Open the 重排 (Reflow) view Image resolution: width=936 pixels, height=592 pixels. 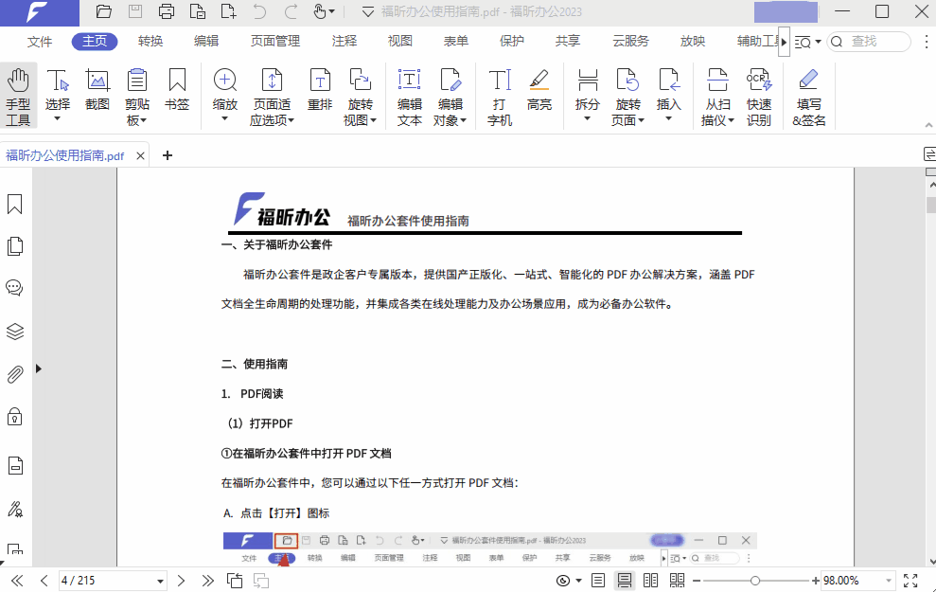click(319, 90)
